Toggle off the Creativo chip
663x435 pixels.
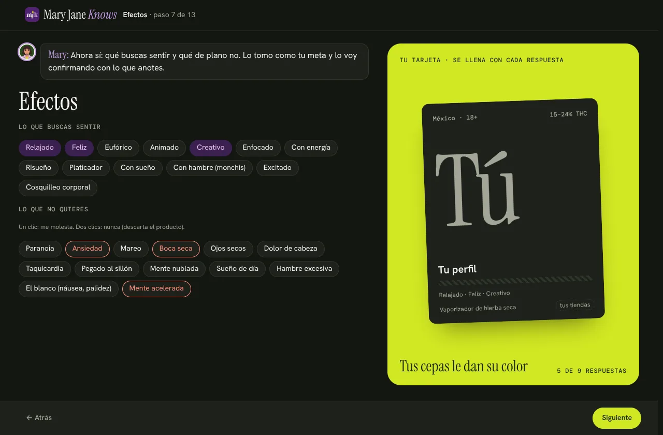211,148
